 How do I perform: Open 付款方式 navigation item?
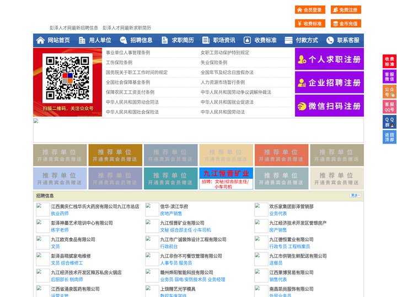307,40
